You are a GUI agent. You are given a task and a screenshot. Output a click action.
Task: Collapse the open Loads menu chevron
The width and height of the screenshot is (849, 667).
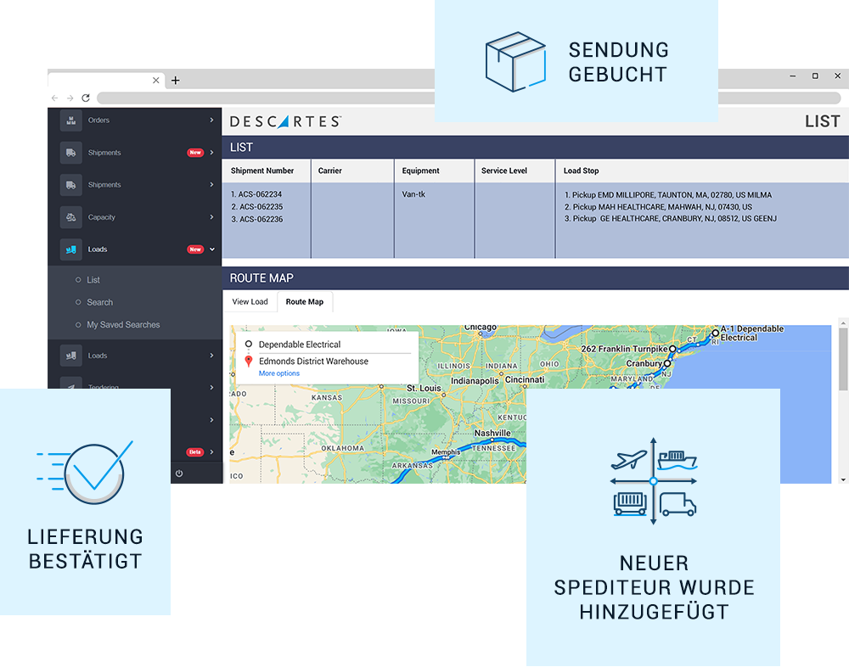212,249
